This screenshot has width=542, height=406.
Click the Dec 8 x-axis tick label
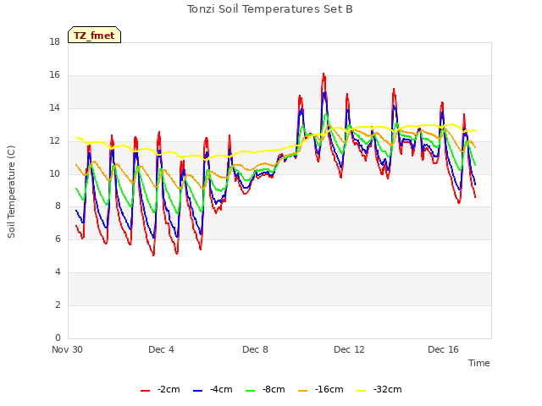(255, 349)
